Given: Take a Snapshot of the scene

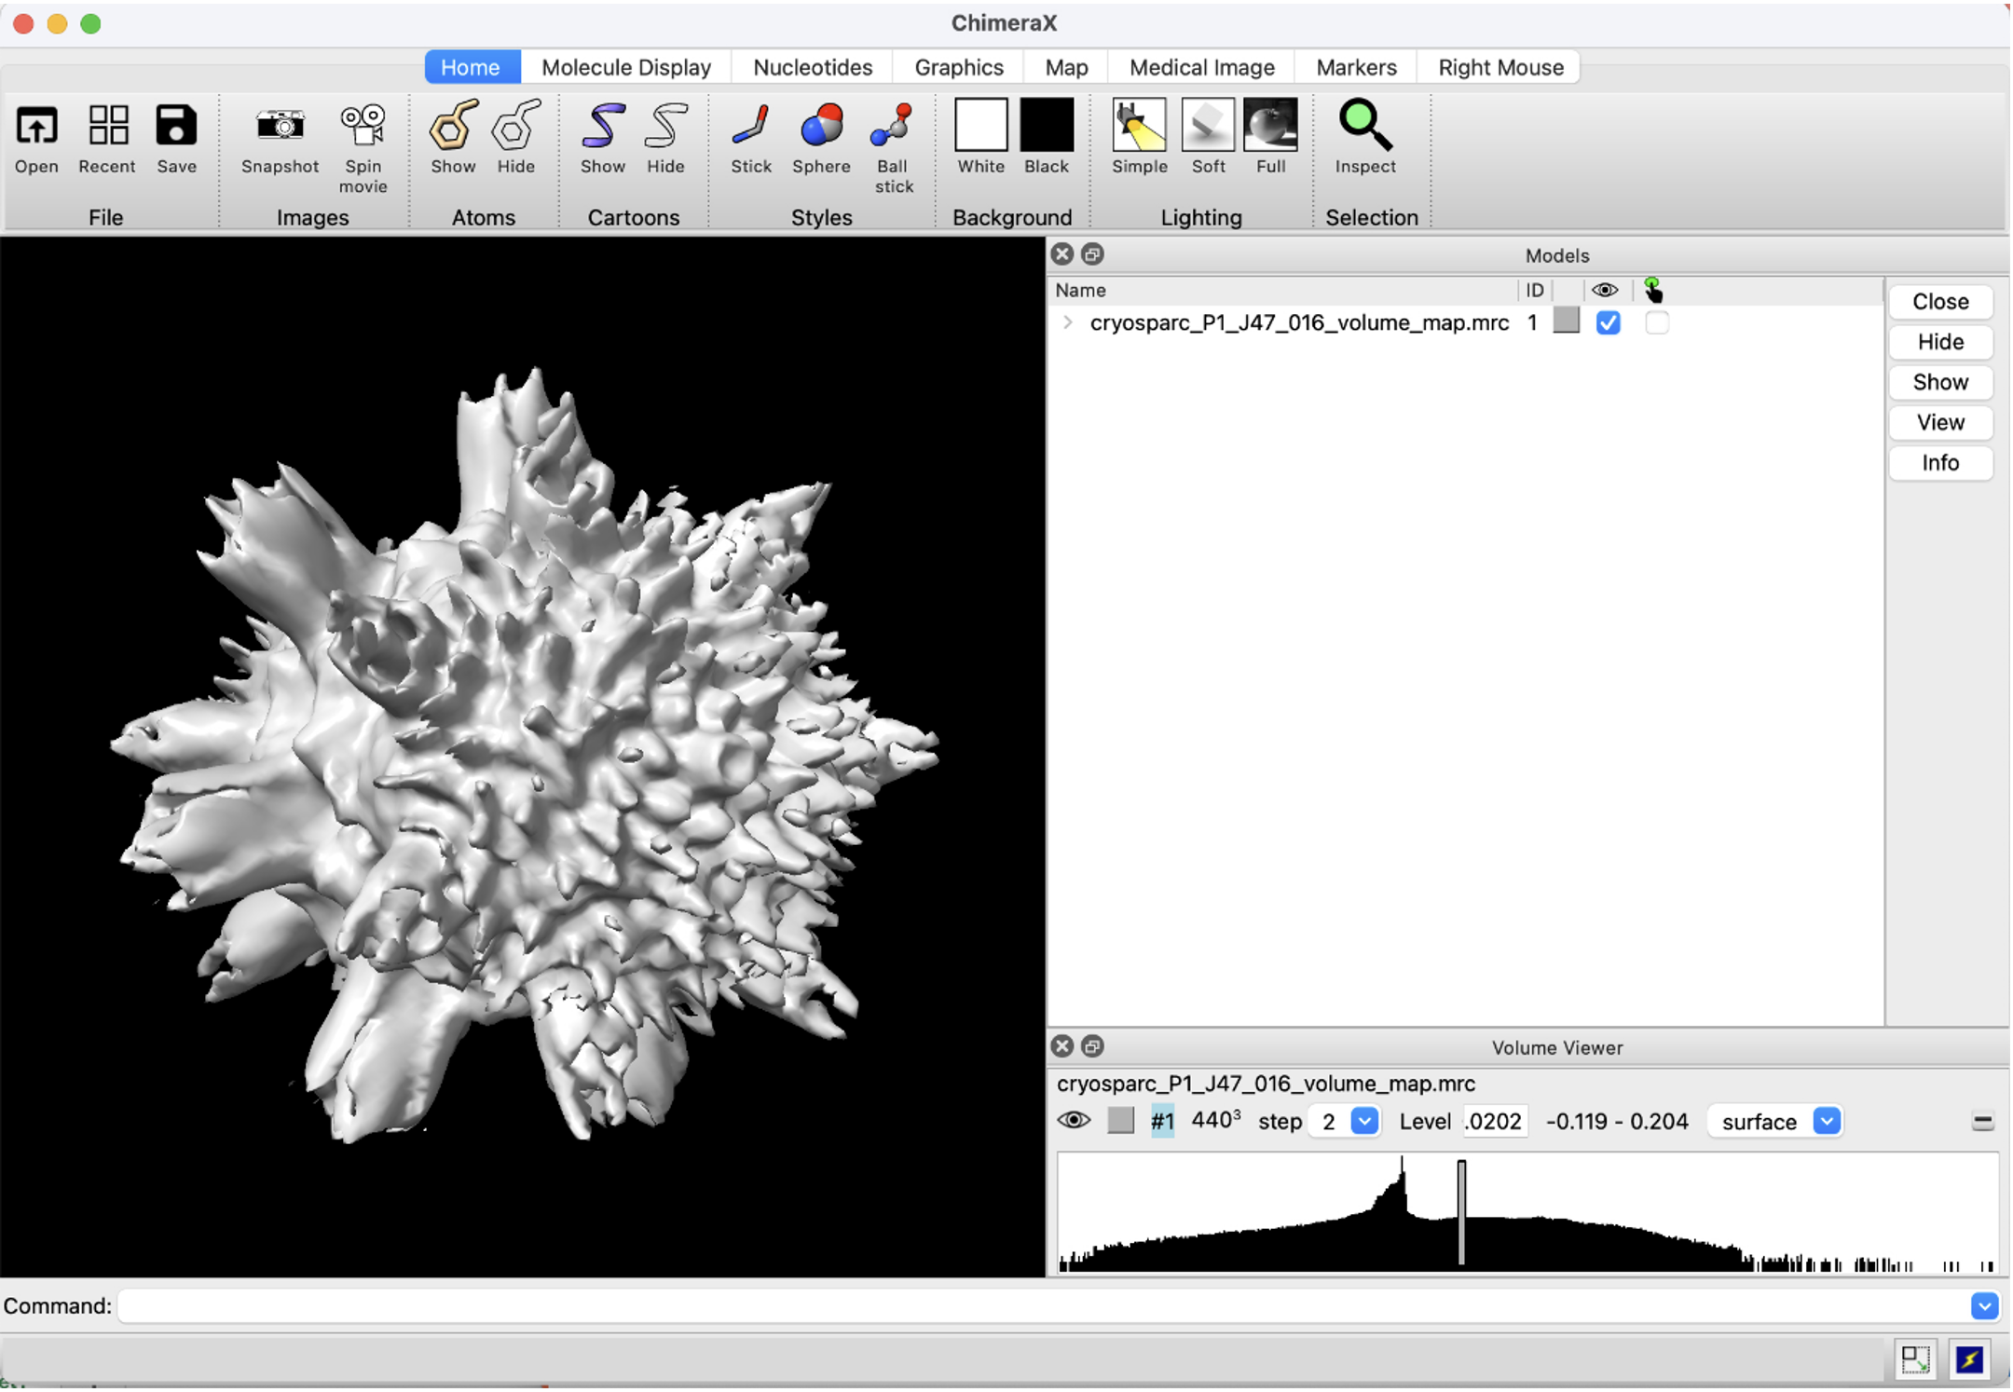Looking at the screenshot, I should [x=279, y=137].
